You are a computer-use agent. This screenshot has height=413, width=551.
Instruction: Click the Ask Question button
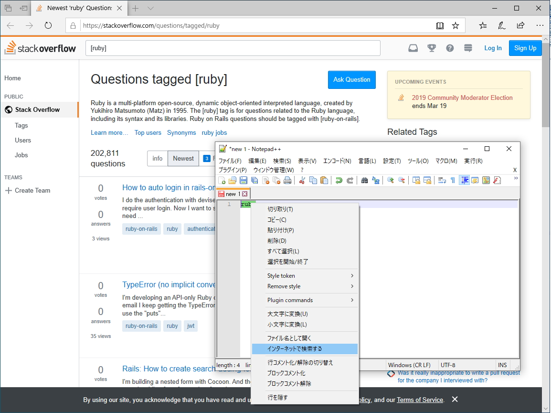(352, 79)
